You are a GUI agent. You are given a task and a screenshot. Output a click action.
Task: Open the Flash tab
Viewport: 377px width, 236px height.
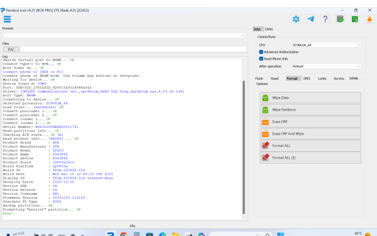(259, 79)
